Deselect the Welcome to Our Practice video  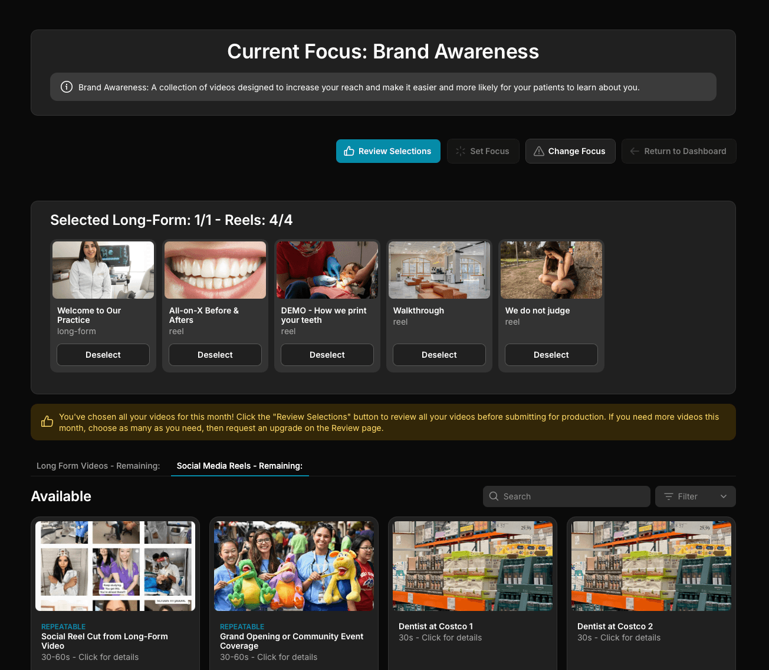(103, 355)
